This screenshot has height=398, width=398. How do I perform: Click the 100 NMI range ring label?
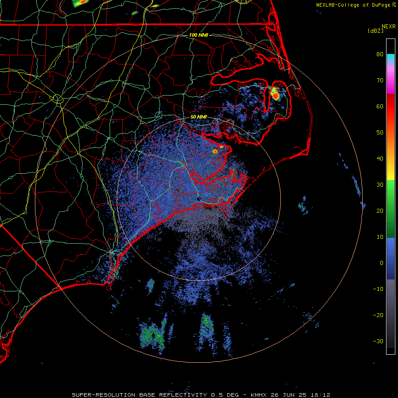[199, 35]
